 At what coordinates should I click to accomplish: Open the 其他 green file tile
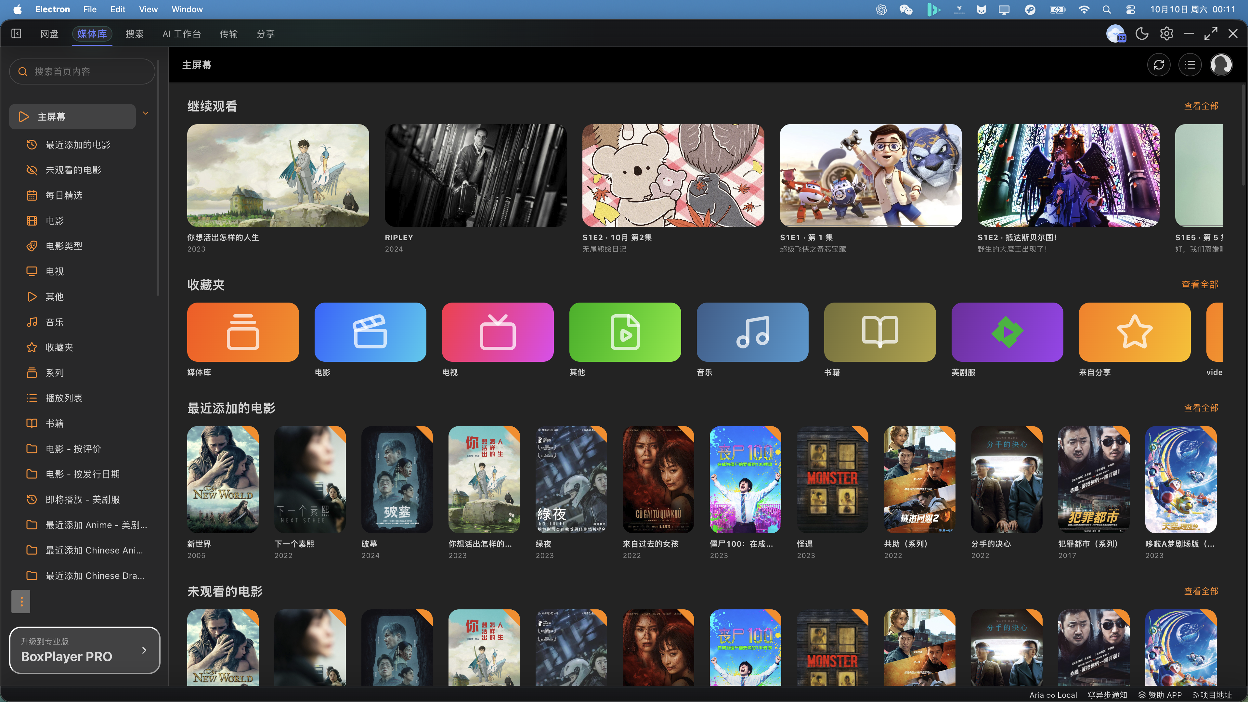coord(625,332)
